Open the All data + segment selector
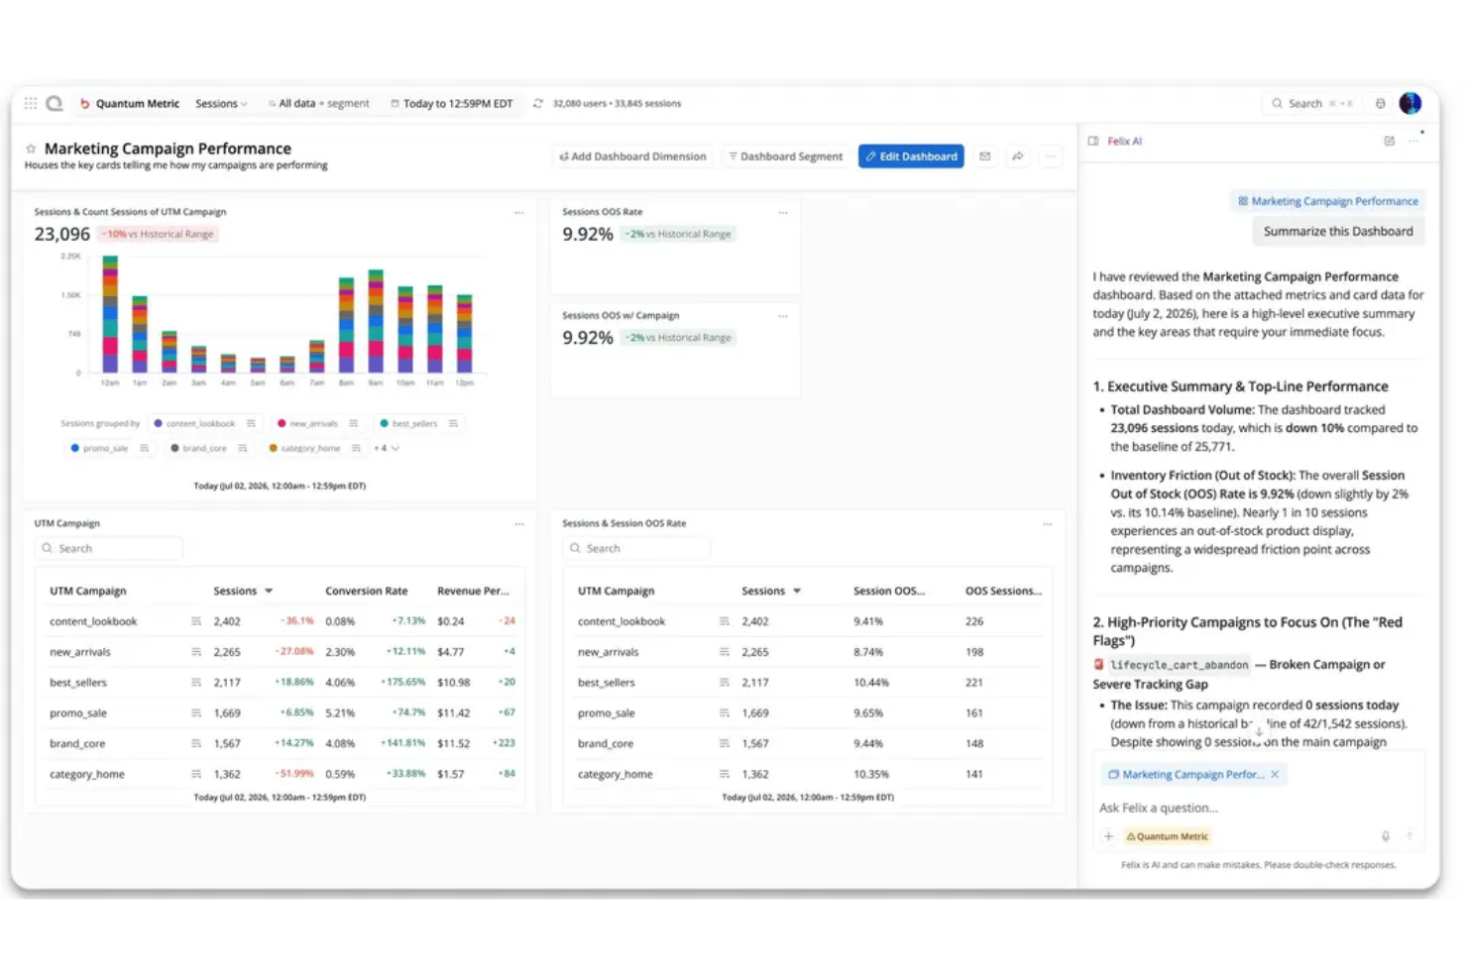This screenshot has height=978, width=1467. point(319,103)
